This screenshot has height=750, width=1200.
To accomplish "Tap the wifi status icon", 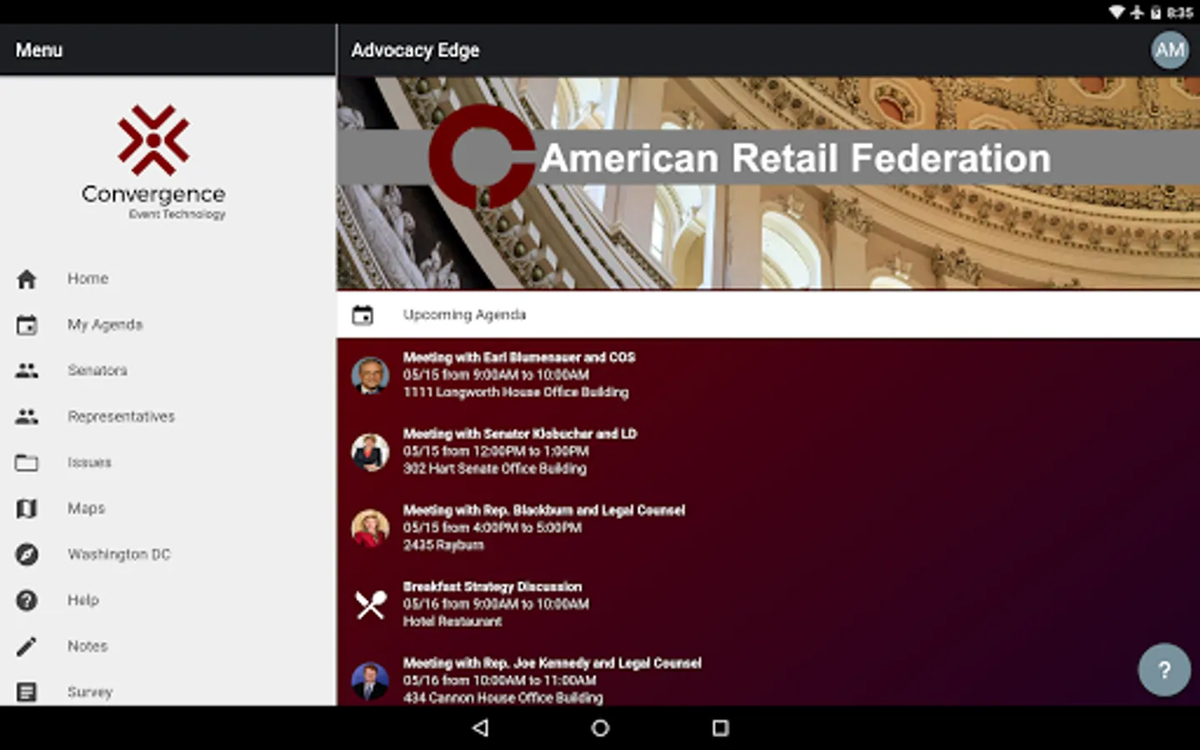I will click(1117, 12).
